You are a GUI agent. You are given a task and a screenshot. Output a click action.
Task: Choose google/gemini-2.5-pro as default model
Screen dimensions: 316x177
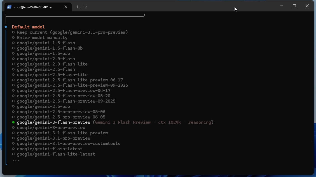[43, 106]
